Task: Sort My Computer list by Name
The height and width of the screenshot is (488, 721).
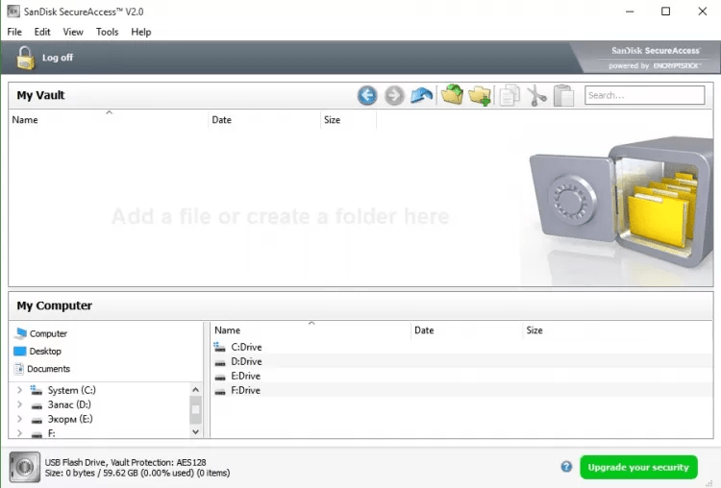Action: (311, 330)
